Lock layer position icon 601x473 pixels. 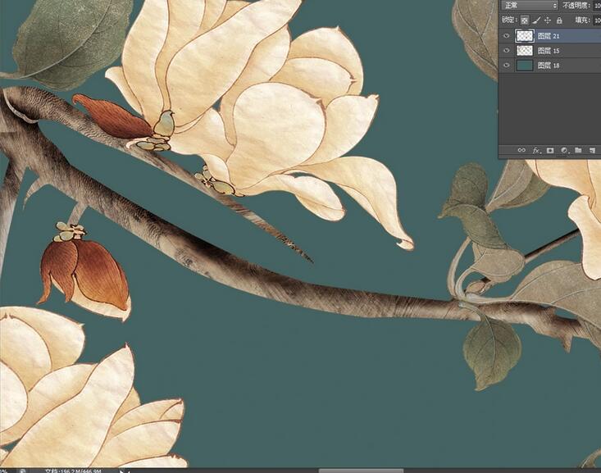click(x=547, y=20)
